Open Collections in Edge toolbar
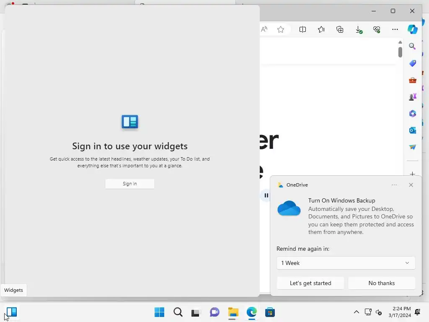This screenshot has height=322, width=429. click(339, 29)
